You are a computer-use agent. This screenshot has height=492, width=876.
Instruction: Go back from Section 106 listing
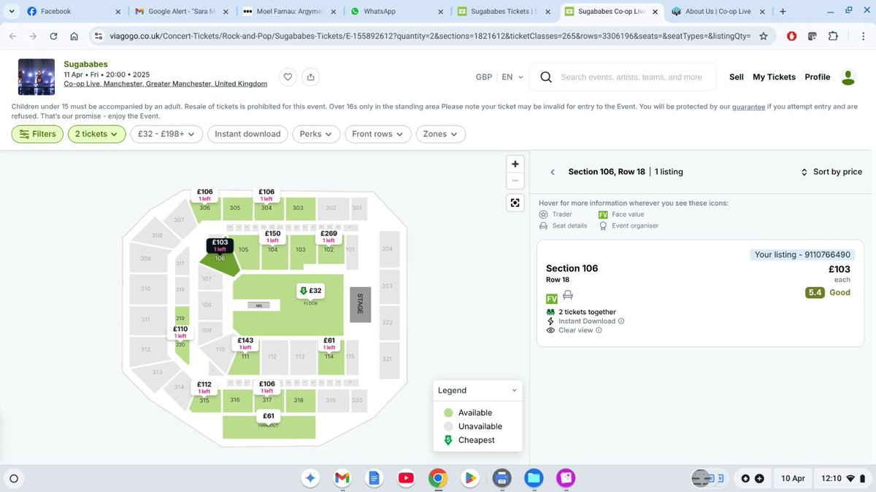point(553,172)
